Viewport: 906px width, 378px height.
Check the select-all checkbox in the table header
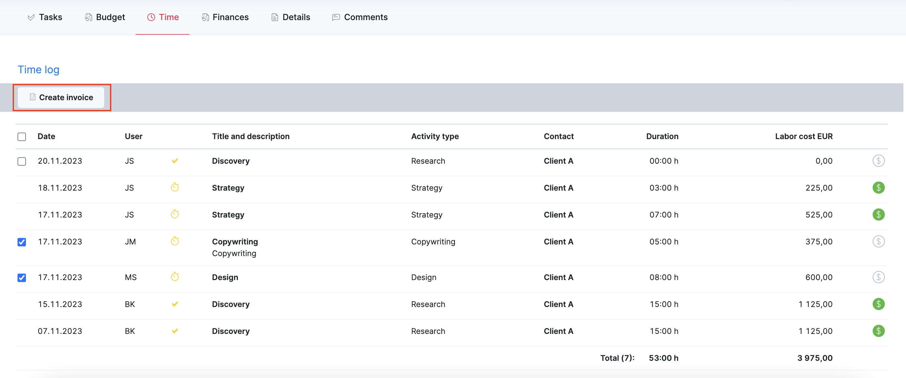tap(21, 137)
